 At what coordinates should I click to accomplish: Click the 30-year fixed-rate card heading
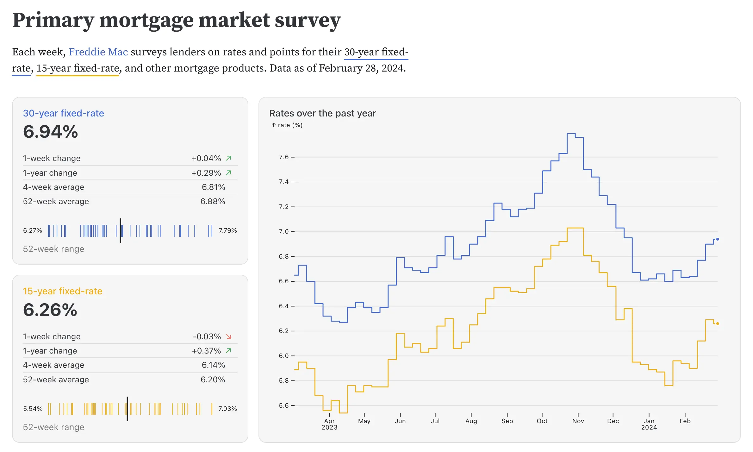(x=63, y=113)
